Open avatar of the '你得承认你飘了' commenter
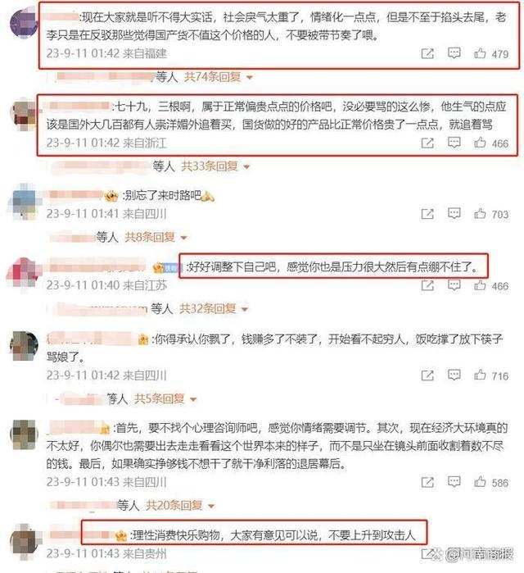Viewport: 524px width, 573px height. tap(24, 346)
